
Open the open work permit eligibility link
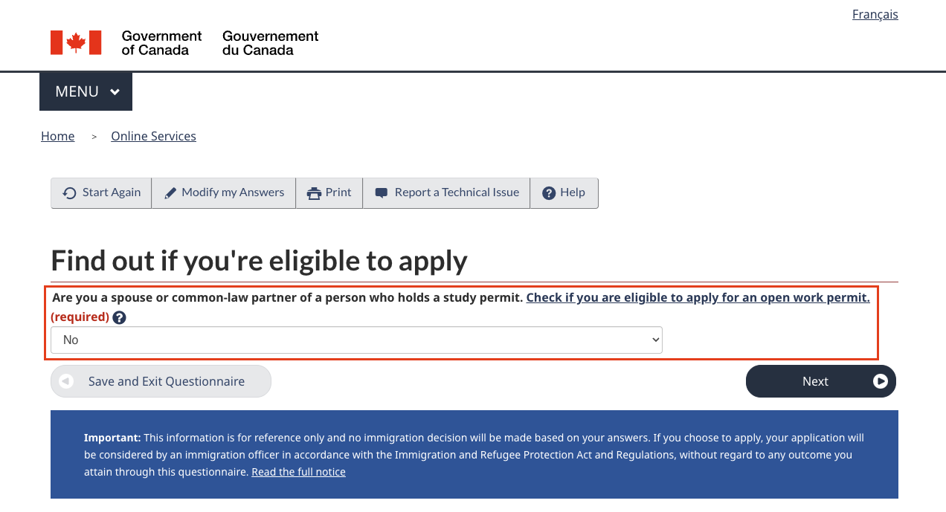[x=698, y=297]
